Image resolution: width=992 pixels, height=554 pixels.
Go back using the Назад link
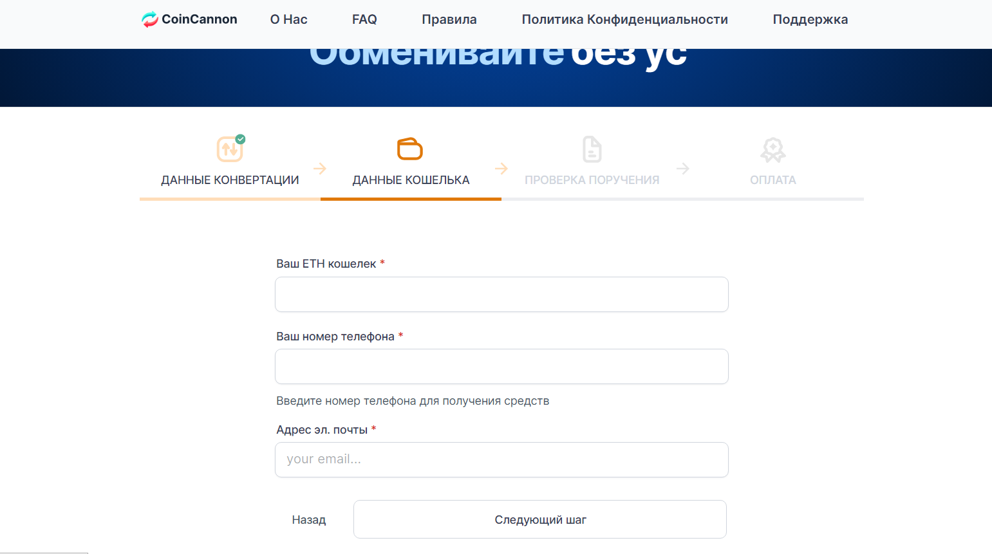[x=308, y=519]
